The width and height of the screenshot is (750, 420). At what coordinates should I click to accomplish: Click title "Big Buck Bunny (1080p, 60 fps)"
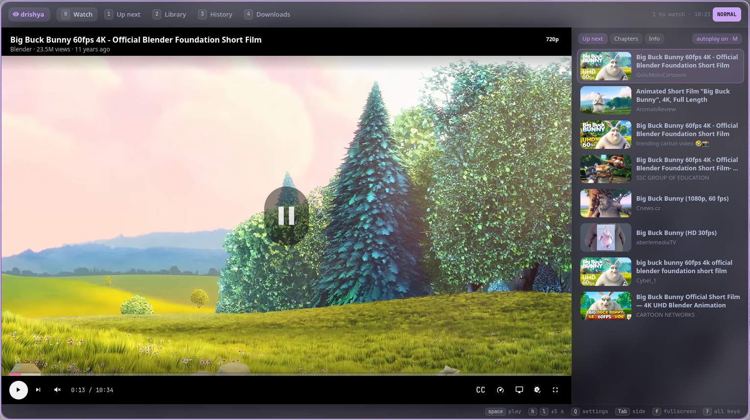pos(682,199)
